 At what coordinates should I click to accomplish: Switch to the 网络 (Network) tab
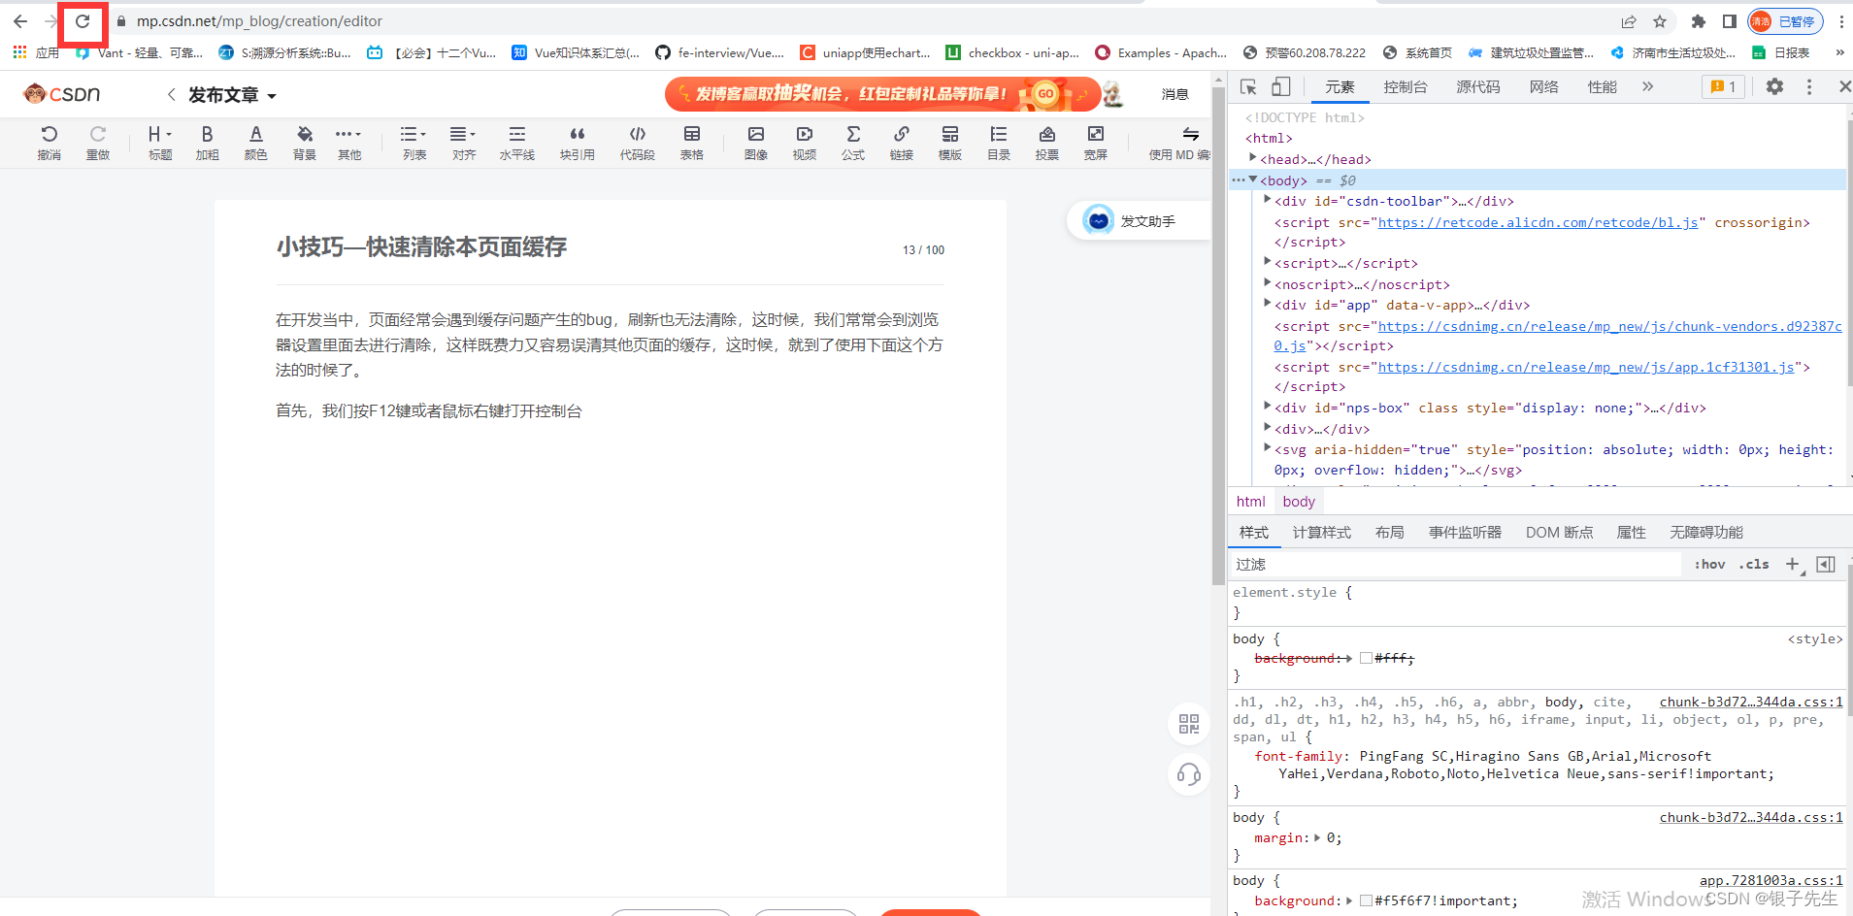[1543, 87]
